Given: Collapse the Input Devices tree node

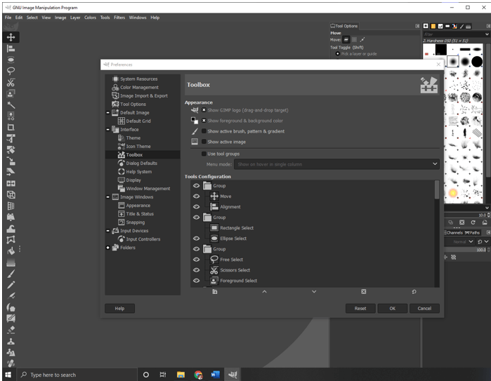Looking at the screenshot, I should point(107,231).
